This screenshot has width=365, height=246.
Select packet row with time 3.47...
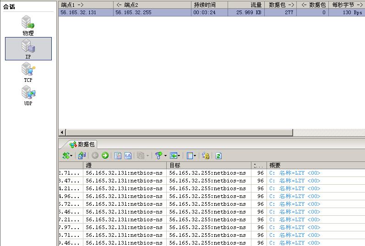click(212, 181)
